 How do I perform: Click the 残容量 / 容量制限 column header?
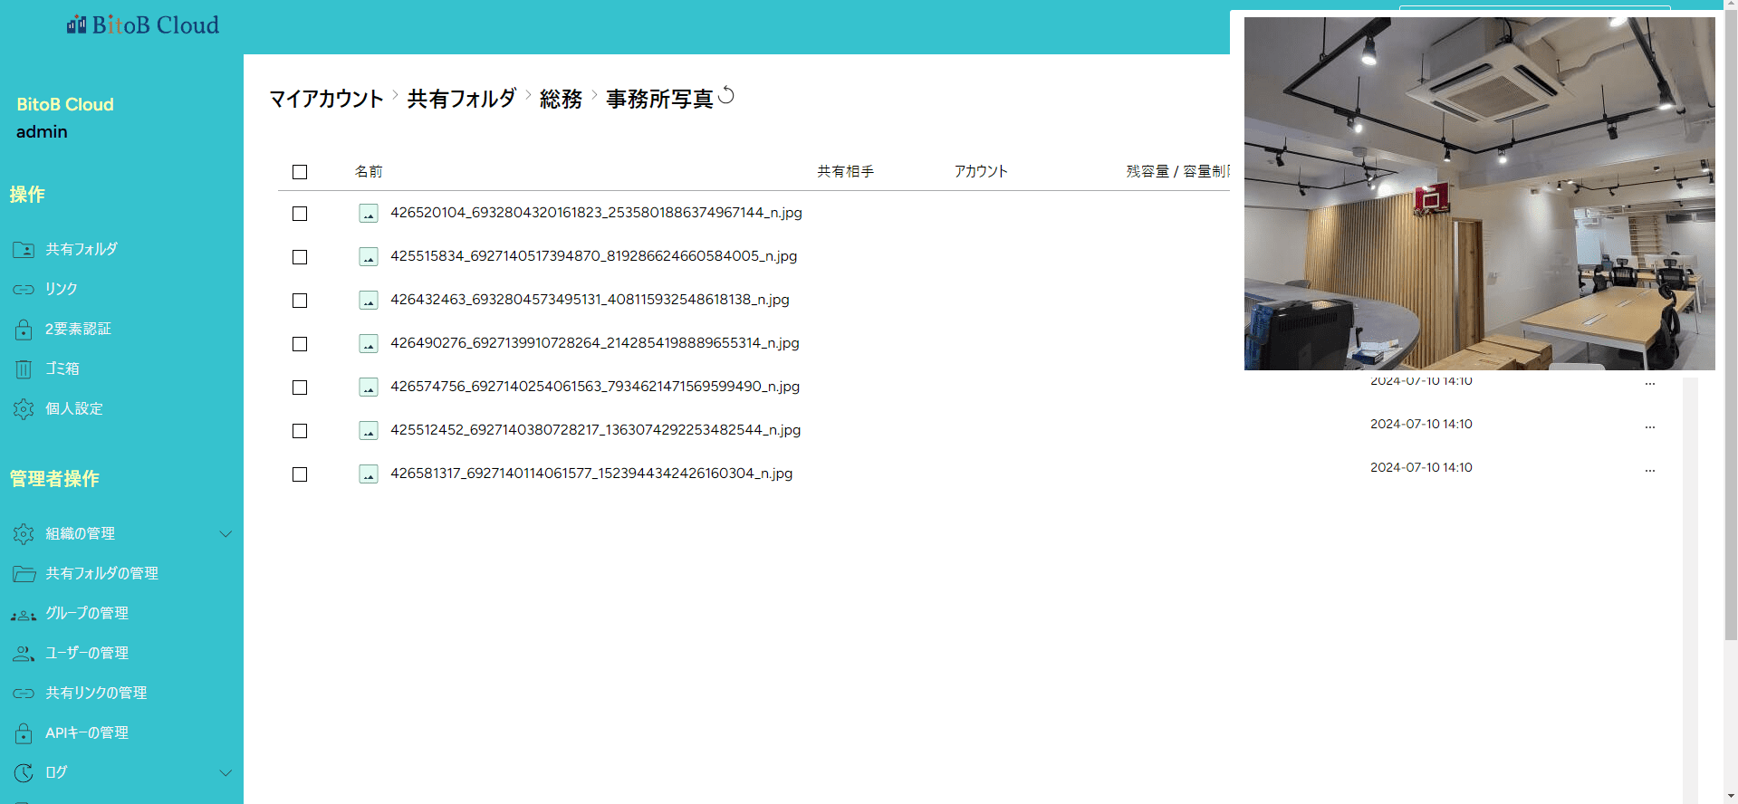(1177, 171)
